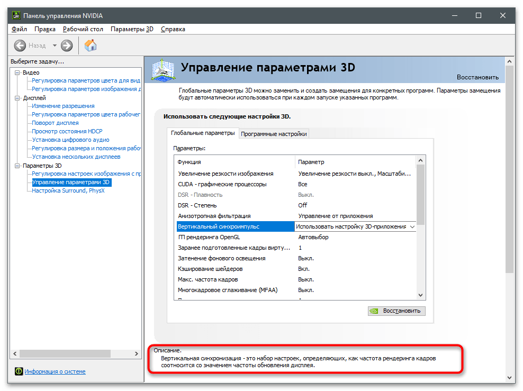Open Поворот дисплея task
This screenshot has height=391, width=523.
(55, 123)
